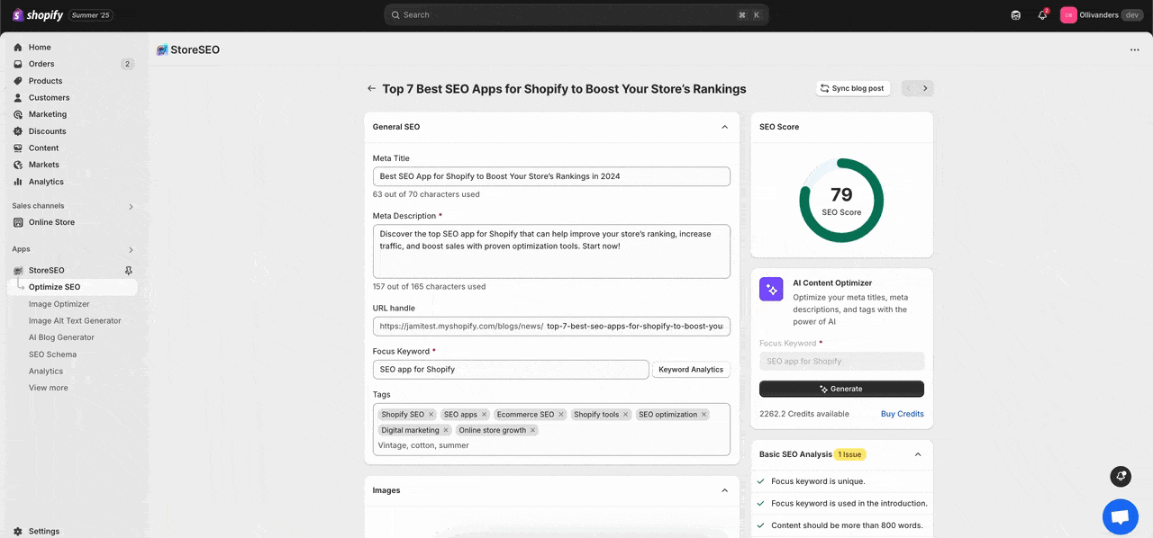Collapse the General SEO section

click(724, 127)
